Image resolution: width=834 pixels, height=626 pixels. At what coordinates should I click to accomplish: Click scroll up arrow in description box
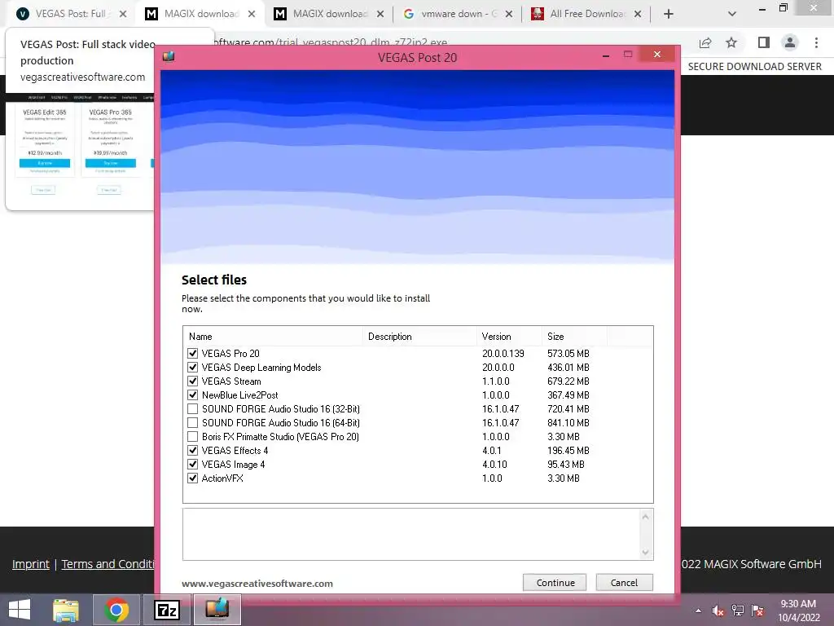point(645,517)
